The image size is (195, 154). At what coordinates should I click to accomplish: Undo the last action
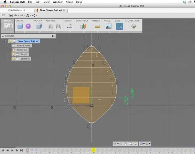coord(16,15)
